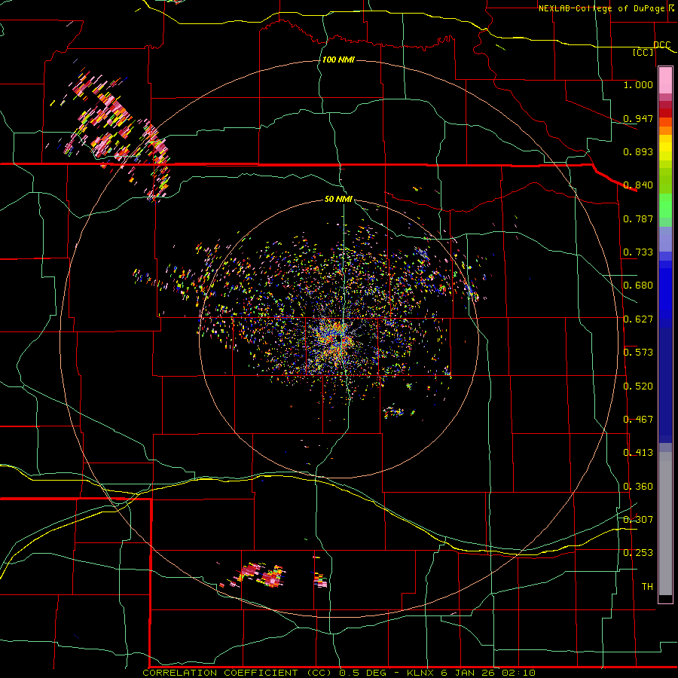The image size is (678, 678).
Task: Click the 0.307 scale value
Action: pyautogui.click(x=638, y=520)
